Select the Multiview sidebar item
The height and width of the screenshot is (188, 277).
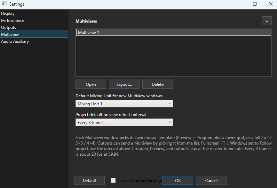click(x=34, y=34)
